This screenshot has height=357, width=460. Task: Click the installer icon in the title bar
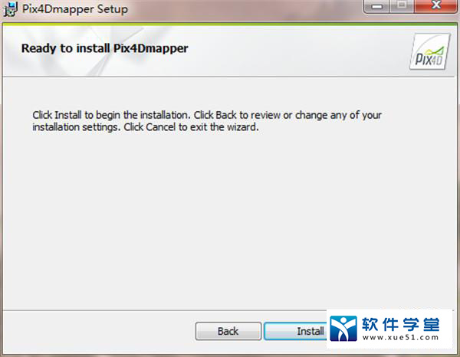click(11, 9)
